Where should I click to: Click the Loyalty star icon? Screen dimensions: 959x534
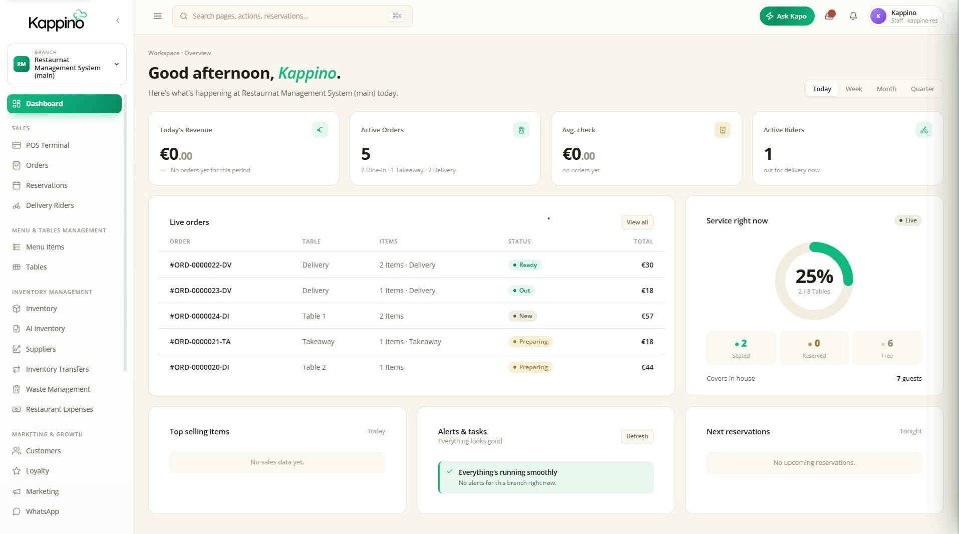pyautogui.click(x=17, y=471)
